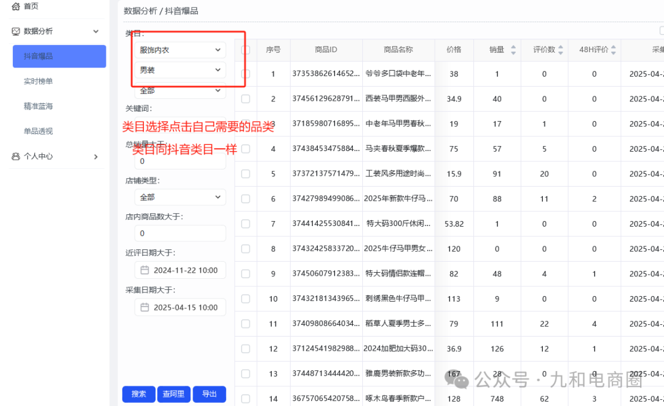Click product name 特大码300斤休闲...
Screen dimensions: 664x406
(398, 224)
